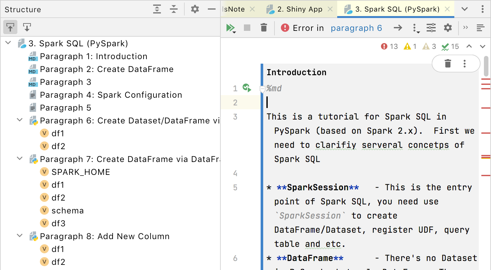The image size is (491, 270).
Task: Select the 3. Spark SQL (PySpark) tab
Action: [x=397, y=9]
